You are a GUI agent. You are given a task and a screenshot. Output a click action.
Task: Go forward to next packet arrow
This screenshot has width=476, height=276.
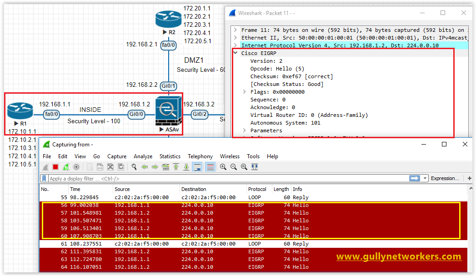155,167
